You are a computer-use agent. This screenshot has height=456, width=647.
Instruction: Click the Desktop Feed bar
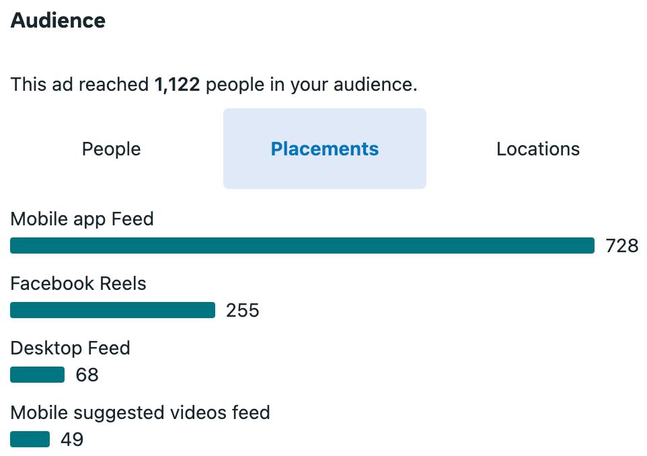(x=38, y=375)
